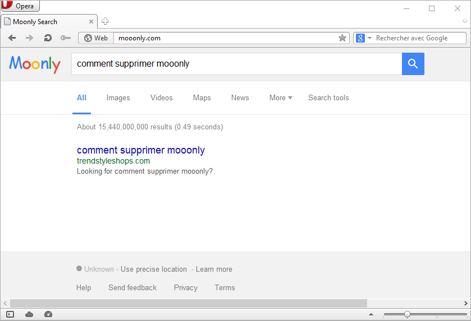Open Search tools
Image resolution: width=471 pixels, height=321 pixels.
[x=328, y=98]
